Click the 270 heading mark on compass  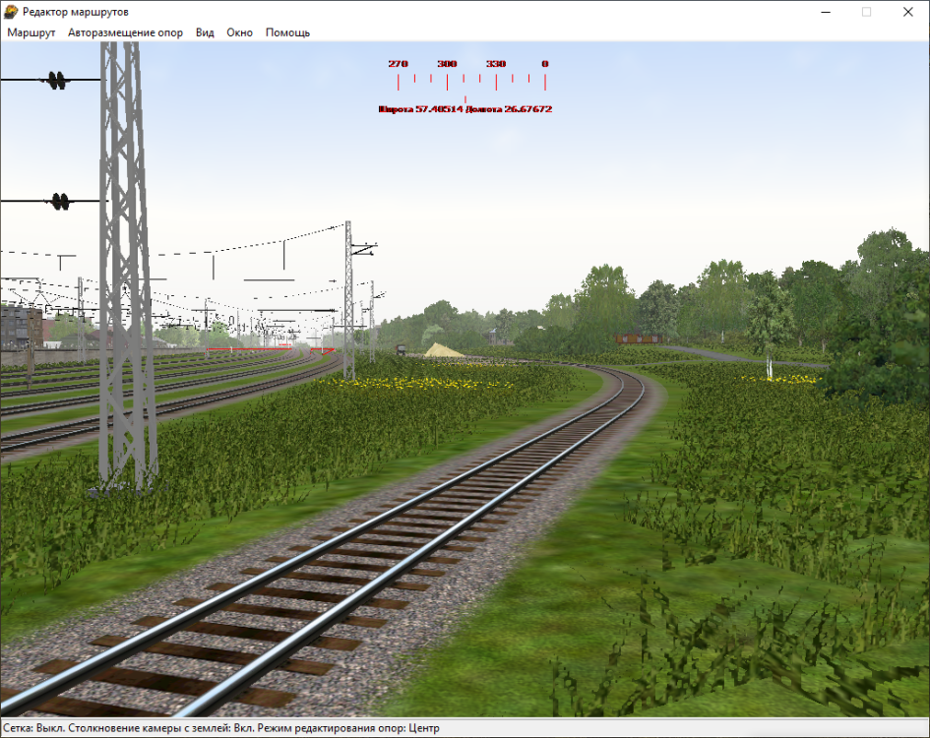pyautogui.click(x=398, y=64)
